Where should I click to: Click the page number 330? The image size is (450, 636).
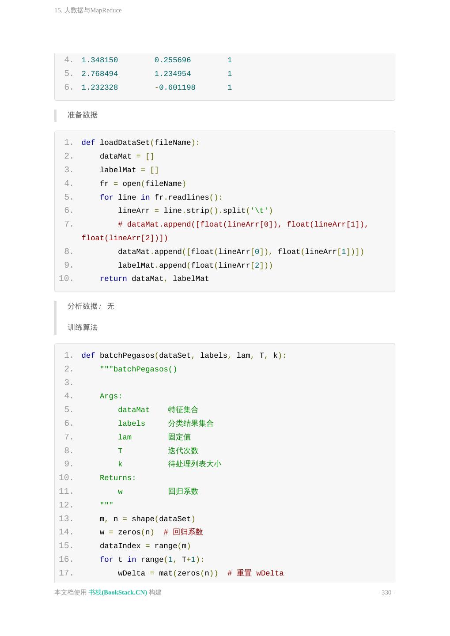pyautogui.click(x=386, y=592)
